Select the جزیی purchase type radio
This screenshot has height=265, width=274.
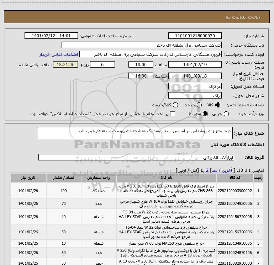[226, 114]
